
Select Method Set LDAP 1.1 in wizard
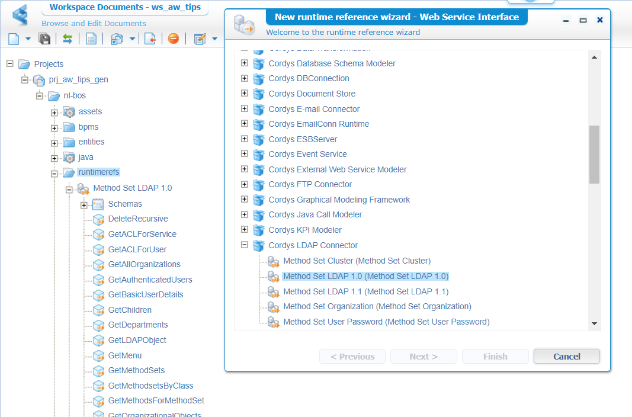coord(365,291)
